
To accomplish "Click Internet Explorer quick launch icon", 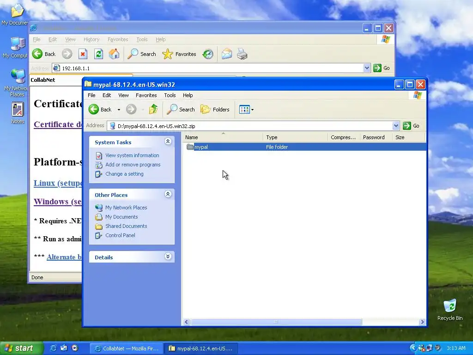I will click(53, 348).
